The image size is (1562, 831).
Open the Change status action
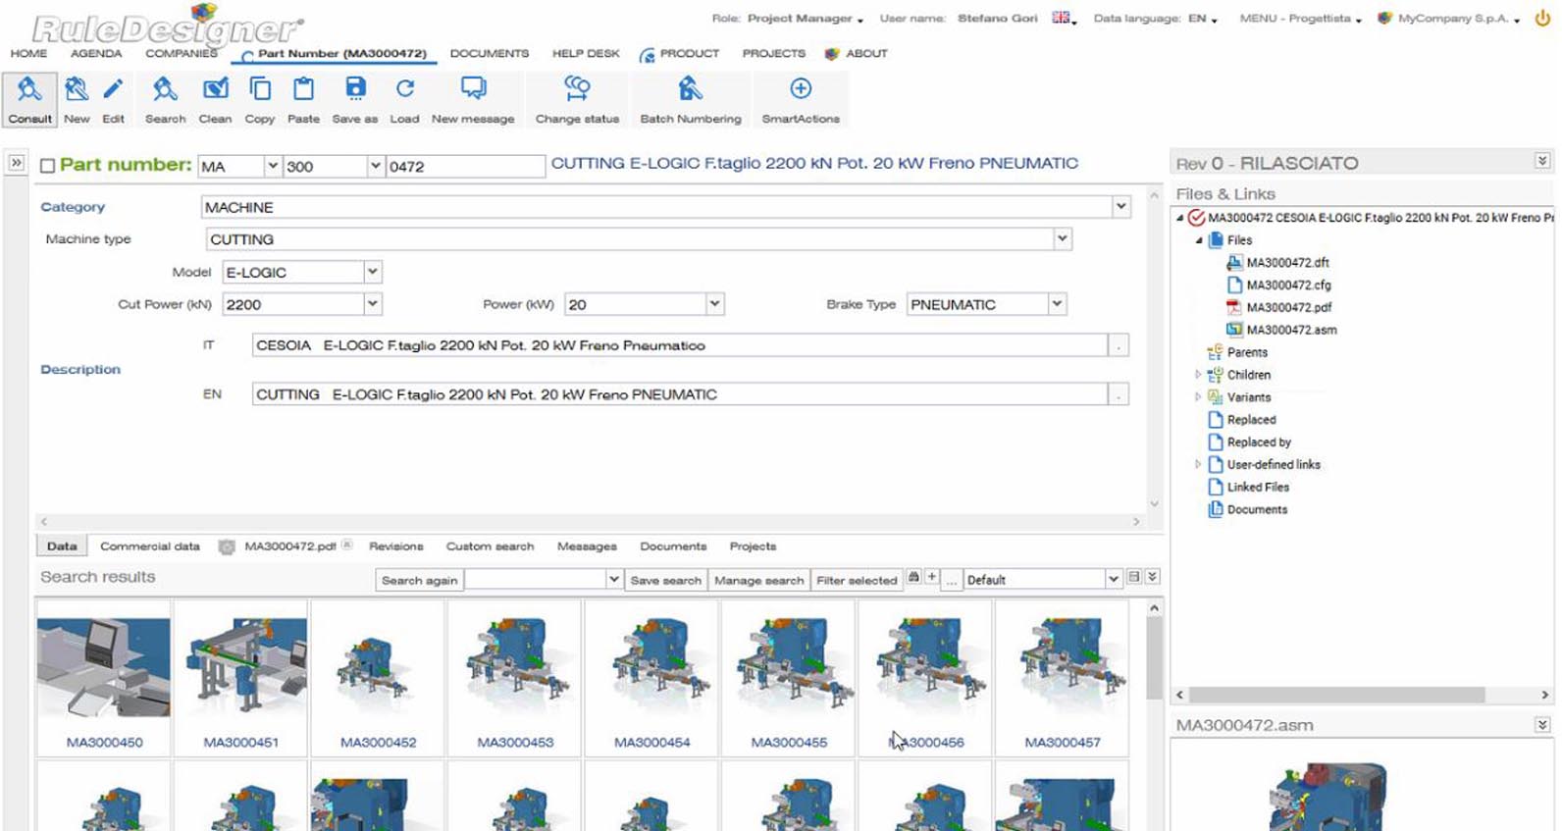click(x=577, y=99)
